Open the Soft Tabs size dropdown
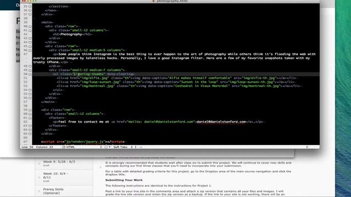351x197 pixels. click(x=125, y=147)
